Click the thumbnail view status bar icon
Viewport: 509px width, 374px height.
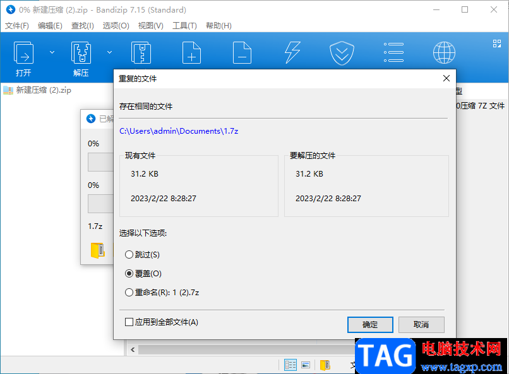pyautogui.click(x=306, y=365)
